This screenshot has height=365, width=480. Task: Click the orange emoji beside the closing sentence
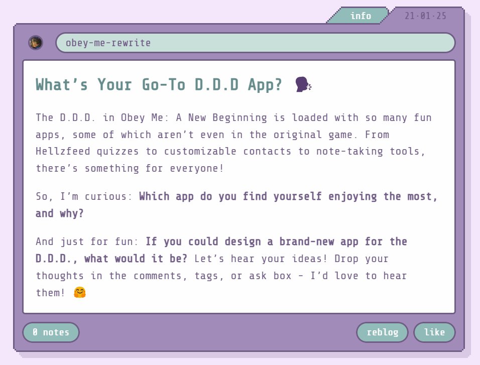79,292
